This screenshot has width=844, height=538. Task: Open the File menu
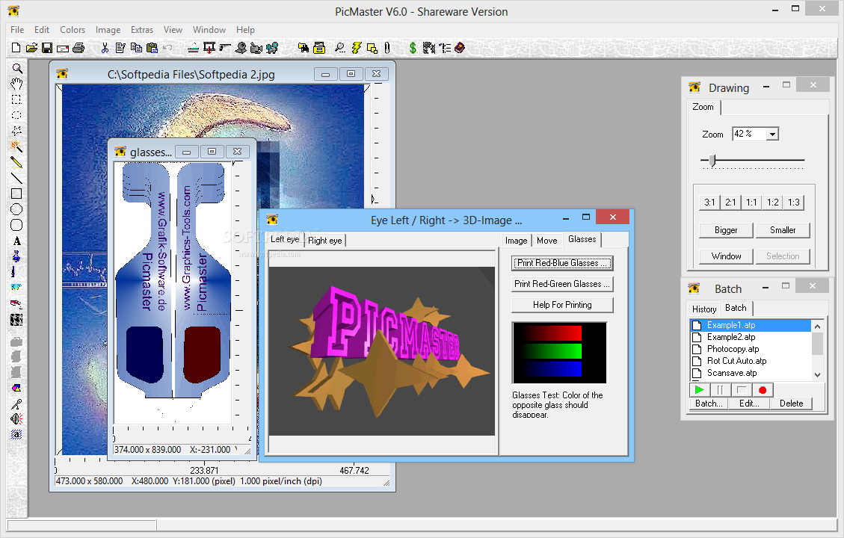(17, 30)
